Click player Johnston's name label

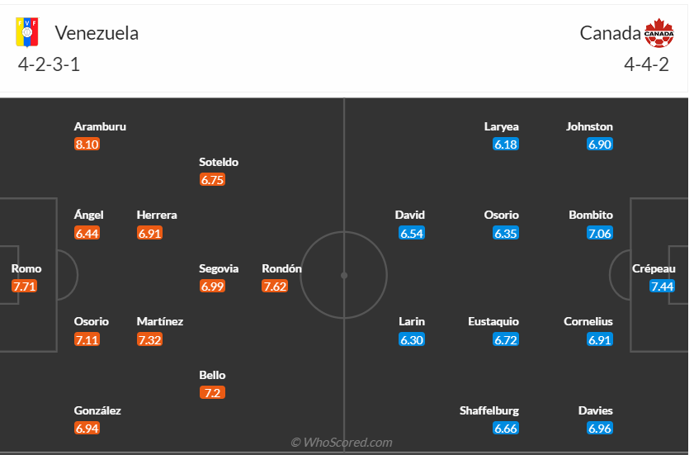(x=589, y=127)
